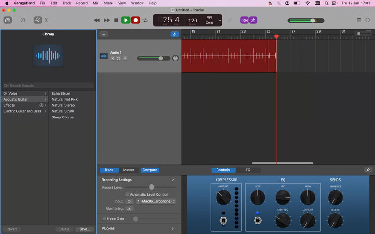Click the Rewind button
Screen dimensions: 375x234
pyautogui.click(x=97, y=20)
